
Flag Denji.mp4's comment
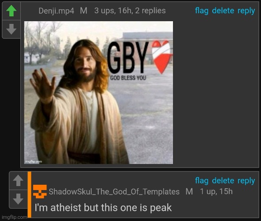tap(202, 11)
